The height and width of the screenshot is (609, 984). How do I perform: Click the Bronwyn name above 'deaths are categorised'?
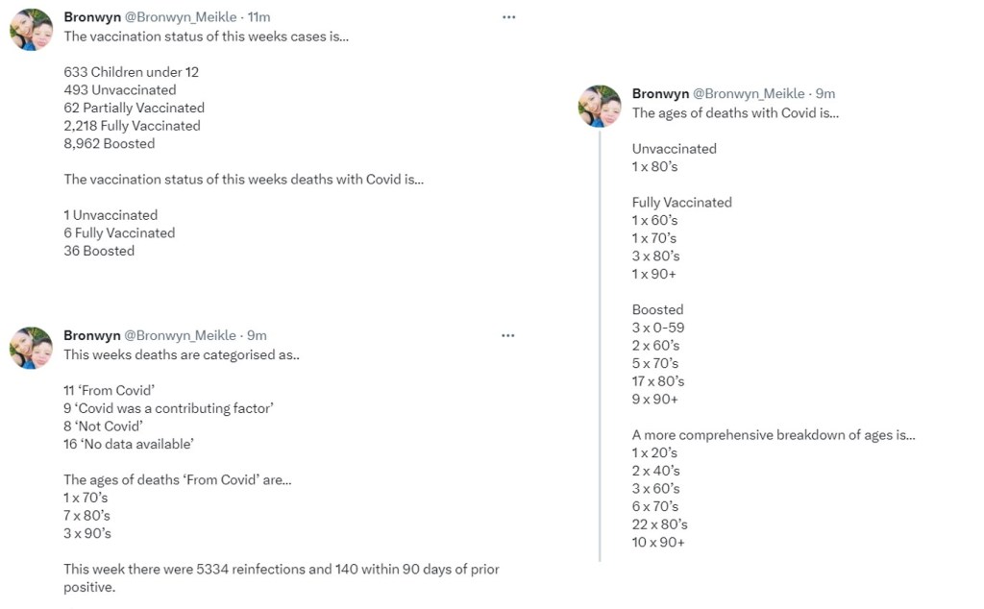92,335
